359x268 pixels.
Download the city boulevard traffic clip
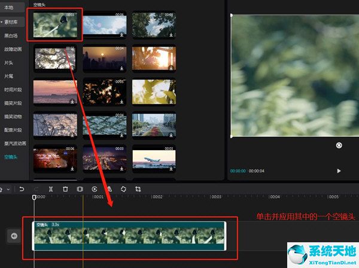[171, 135]
